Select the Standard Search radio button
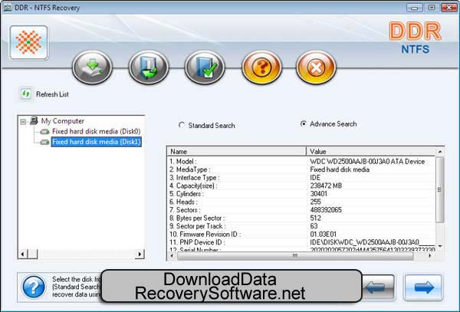Image resolution: width=460 pixels, height=312 pixels. (182, 125)
